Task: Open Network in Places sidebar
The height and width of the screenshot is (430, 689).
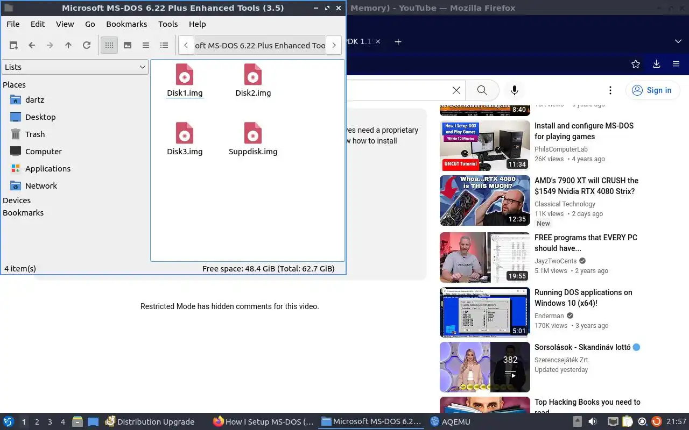Action: 41,186
